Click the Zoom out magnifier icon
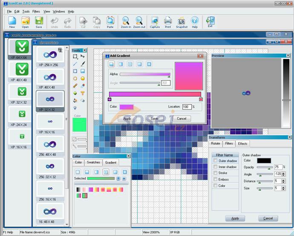Viewport: 294px width, 236px height. 139,22
